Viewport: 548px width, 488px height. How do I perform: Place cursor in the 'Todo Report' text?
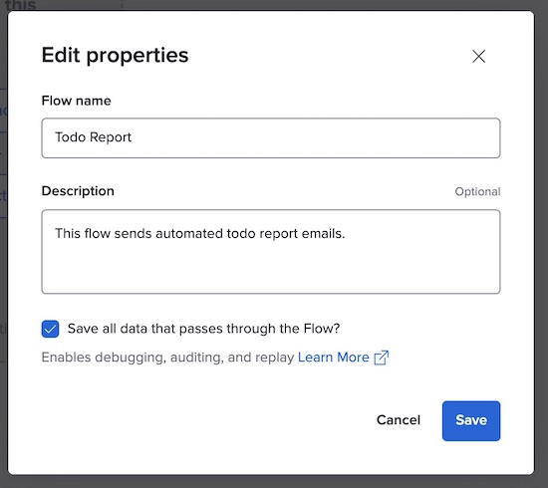93,137
